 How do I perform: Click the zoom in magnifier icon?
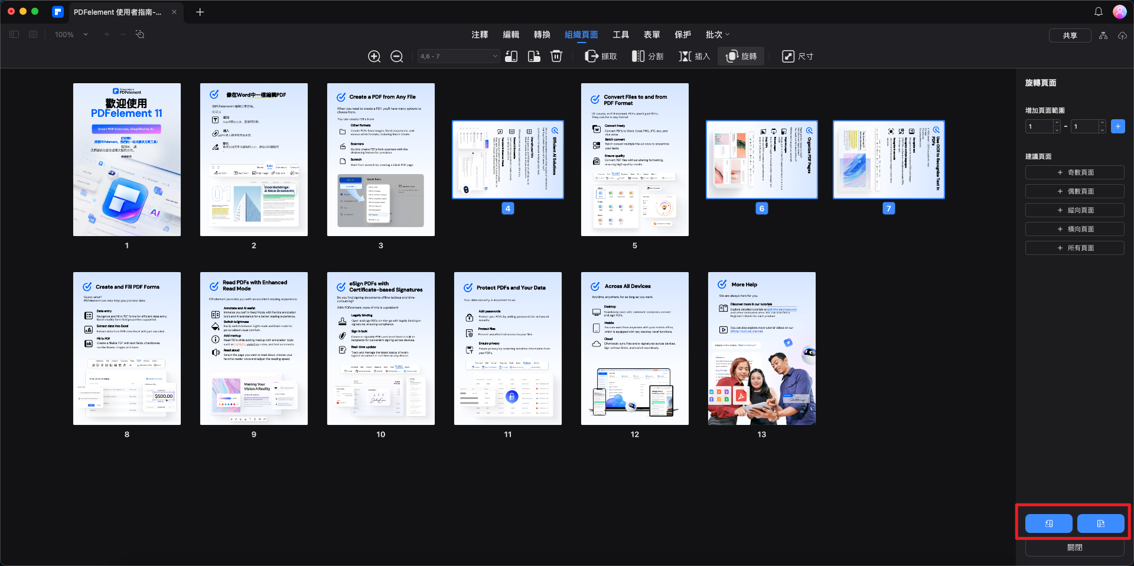[x=374, y=57]
